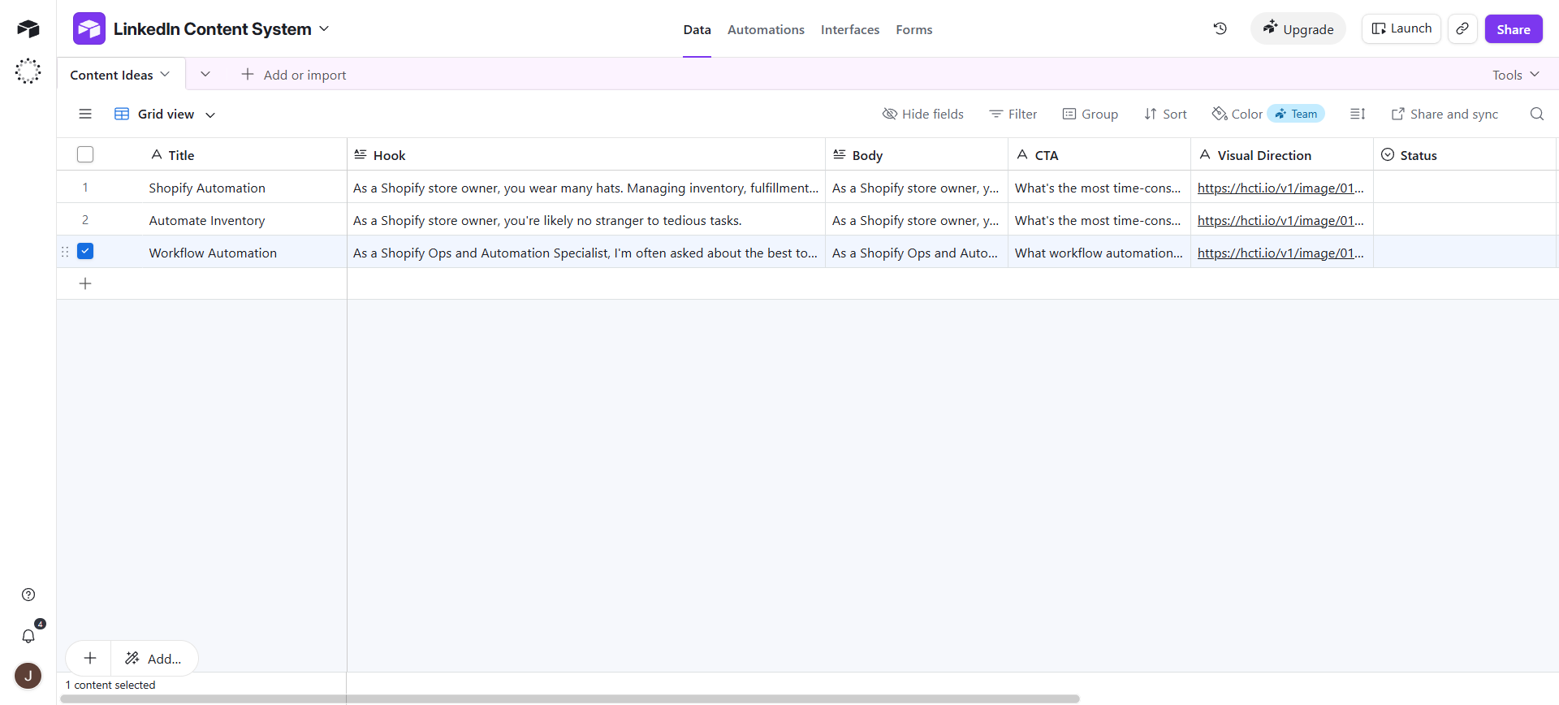This screenshot has height=705, width=1559.
Task: Hide fields in grid view
Action: [923, 114]
